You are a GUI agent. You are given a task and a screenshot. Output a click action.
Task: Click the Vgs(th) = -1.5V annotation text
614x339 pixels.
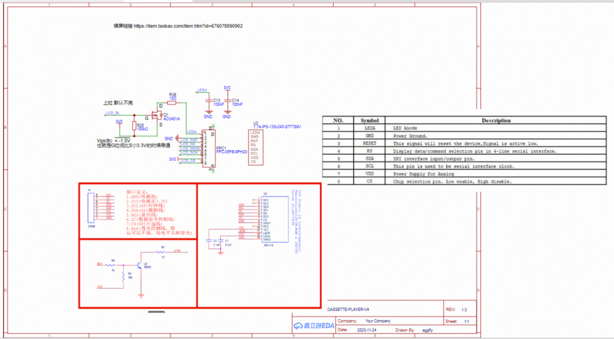click(x=114, y=140)
